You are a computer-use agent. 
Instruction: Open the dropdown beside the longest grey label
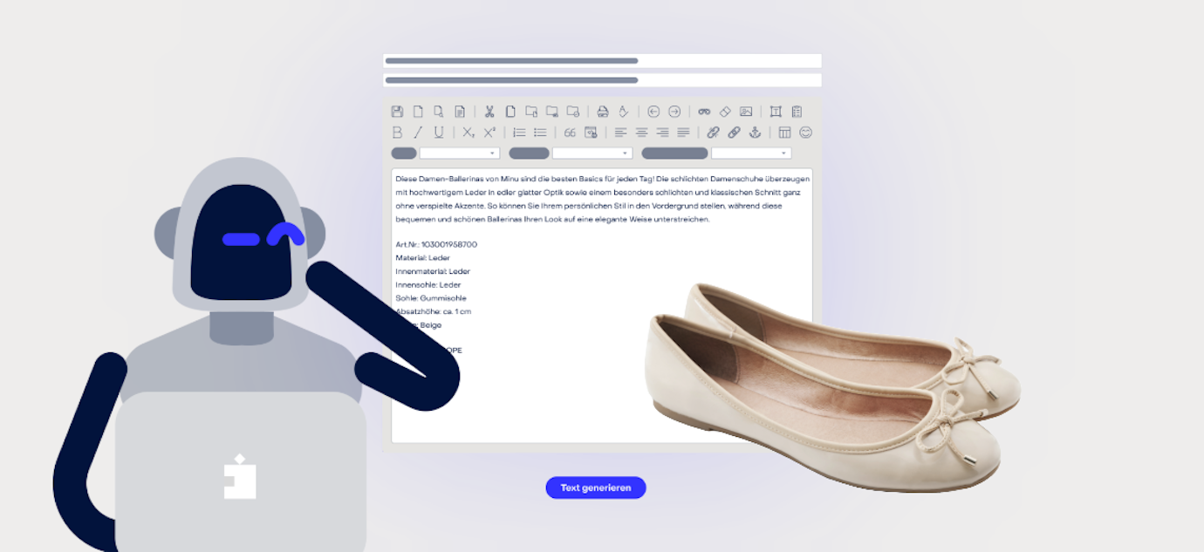[751, 153]
